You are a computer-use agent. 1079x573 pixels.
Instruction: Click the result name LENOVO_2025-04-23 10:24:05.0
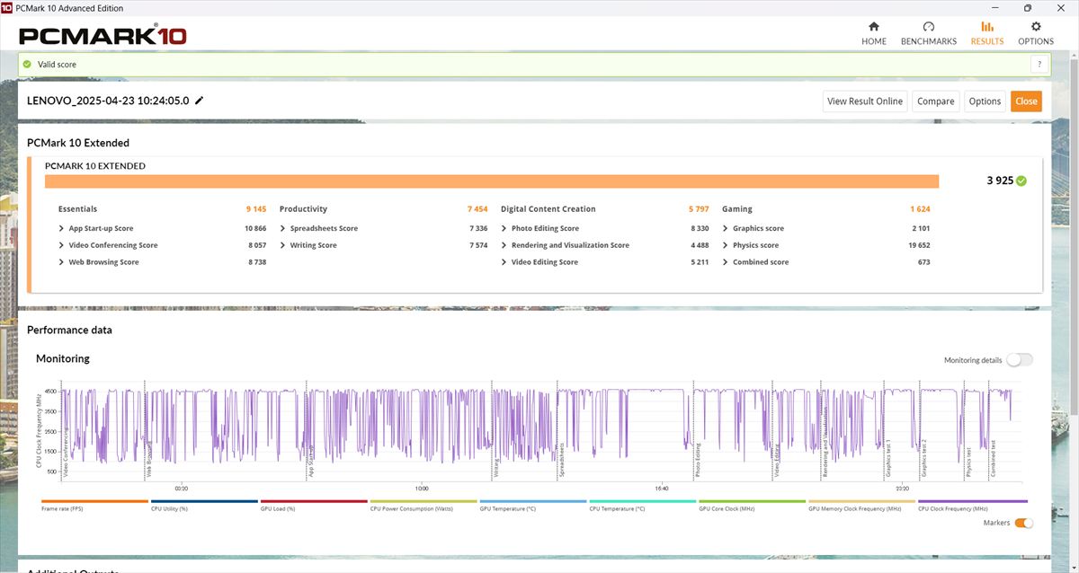point(108,101)
